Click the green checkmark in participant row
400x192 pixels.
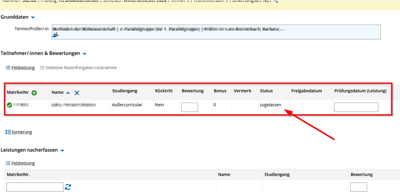tap(9, 105)
